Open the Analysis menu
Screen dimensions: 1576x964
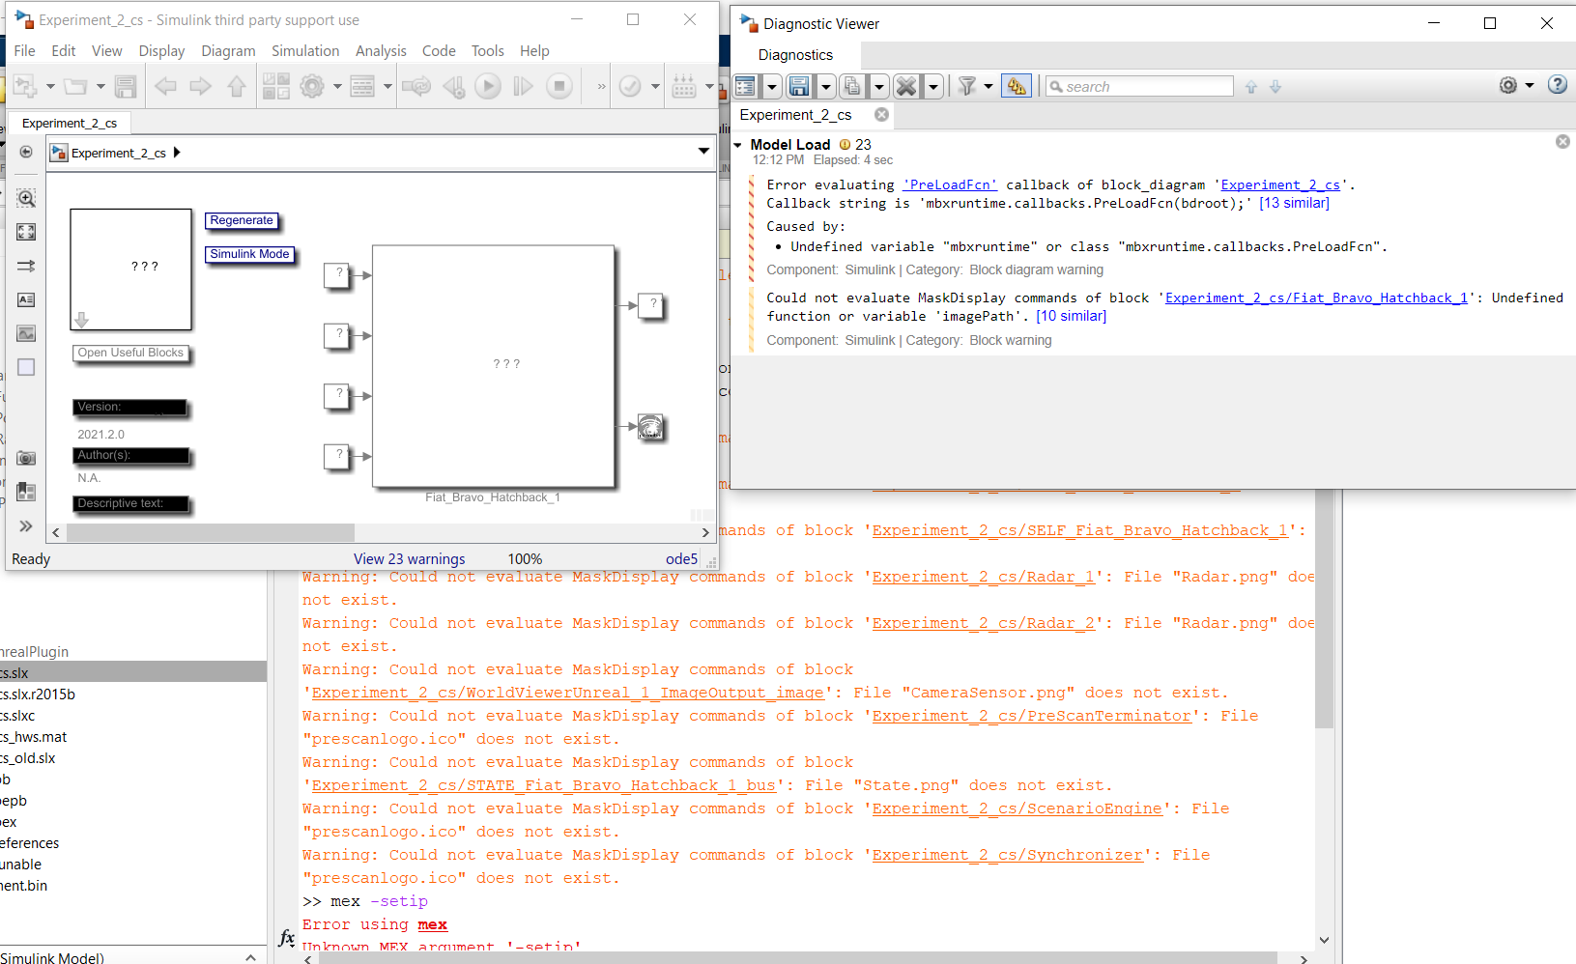381,51
